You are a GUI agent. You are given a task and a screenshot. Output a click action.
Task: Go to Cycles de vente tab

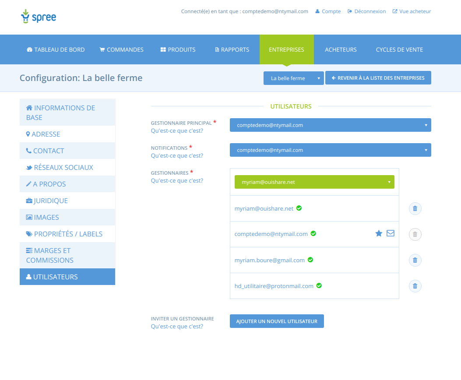pos(399,49)
